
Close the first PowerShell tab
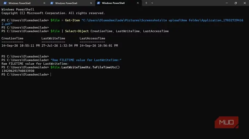[x=44, y=3]
